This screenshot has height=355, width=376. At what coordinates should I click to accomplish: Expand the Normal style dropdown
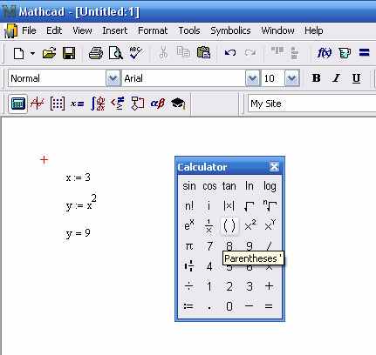(113, 78)
